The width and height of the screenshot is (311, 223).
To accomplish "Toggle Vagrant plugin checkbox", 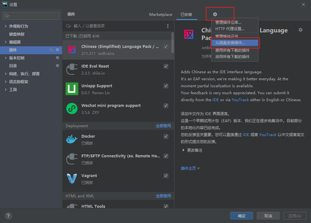I will pyautogui.click(x=166, y=176).
